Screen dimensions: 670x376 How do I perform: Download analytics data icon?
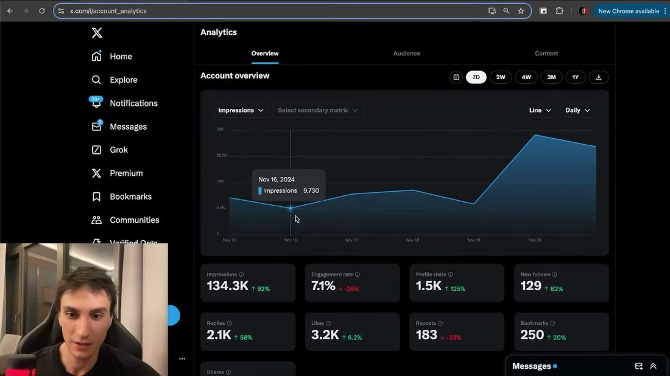point(598,77)
